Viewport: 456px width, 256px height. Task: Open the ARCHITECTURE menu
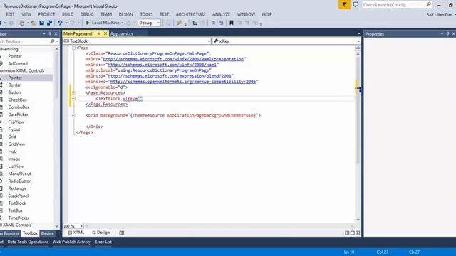(x=190, y=14)
